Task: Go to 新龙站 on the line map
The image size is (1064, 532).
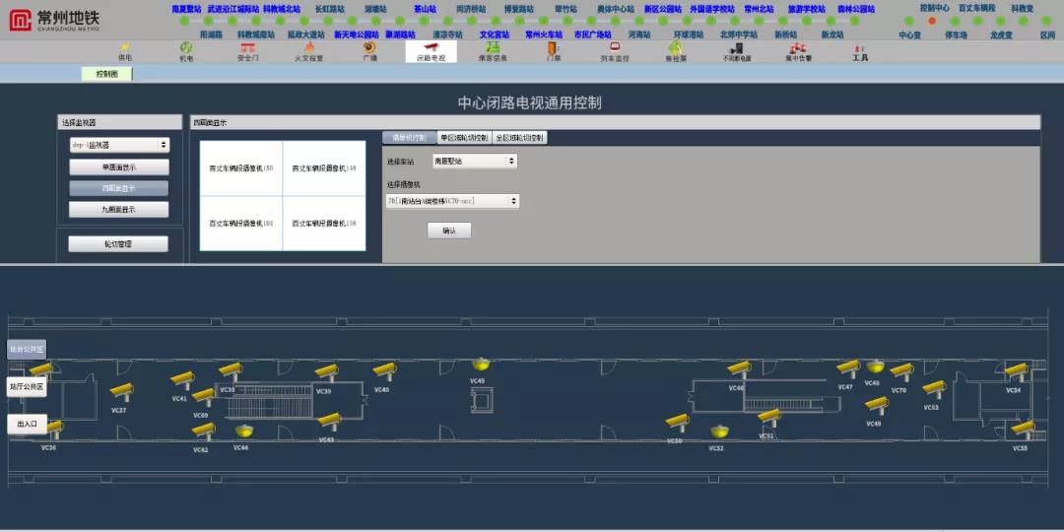Action: click(x=832, y=33)
